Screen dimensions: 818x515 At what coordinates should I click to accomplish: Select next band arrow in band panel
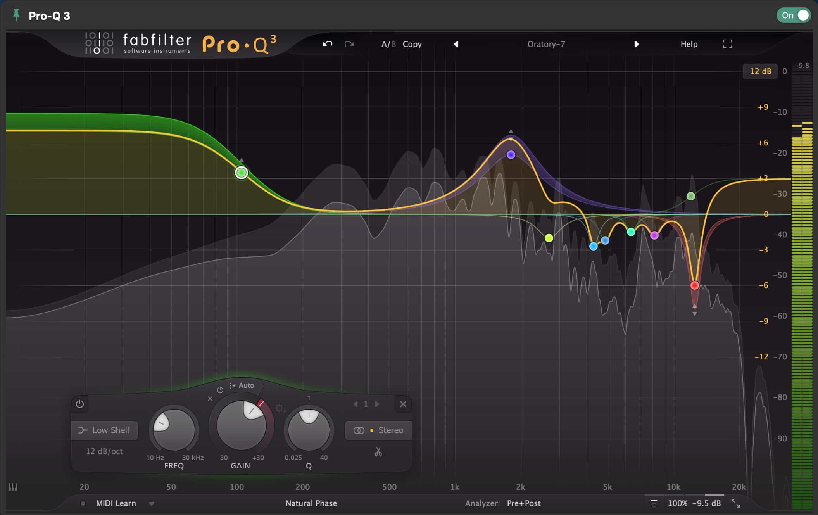377,404
